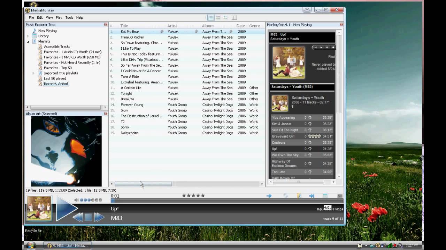The height and width of the screenshot is (250, 446).
Task: Switch to the album art with details view icon
Action: 225,17
